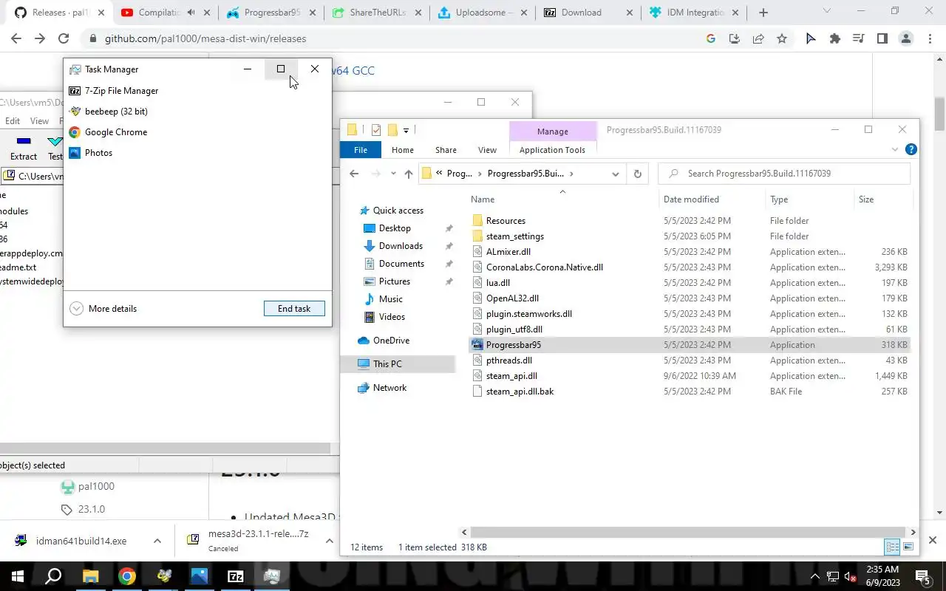Viewport: 946px width, 591px height.
Task: Click the Explorer forward arrow
Action: [x=376, y=174]
